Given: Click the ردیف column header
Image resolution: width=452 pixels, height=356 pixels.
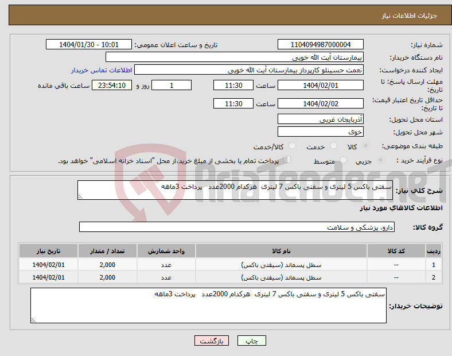Looking at the screenshot, I should pyautogui.click(x=434, y=251).
